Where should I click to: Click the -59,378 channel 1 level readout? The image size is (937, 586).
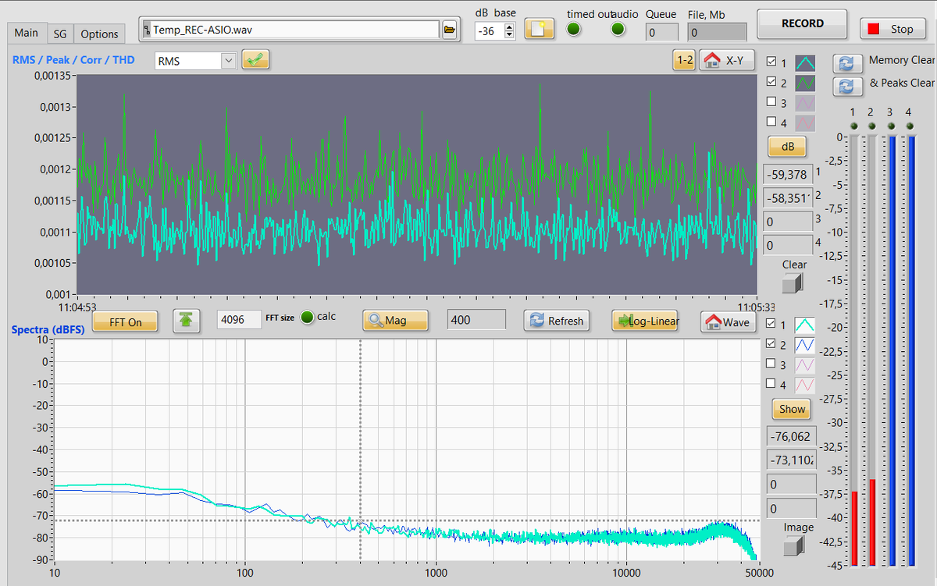(787, 174)
